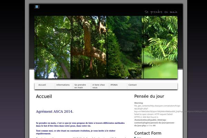Select the 'Se prendre en main' menu item
This screenshot has width=207, height=138.
80,86
